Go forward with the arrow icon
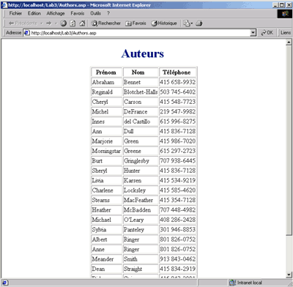The height and width of the screenshot is (287, 293). click(x=49, y=23)
